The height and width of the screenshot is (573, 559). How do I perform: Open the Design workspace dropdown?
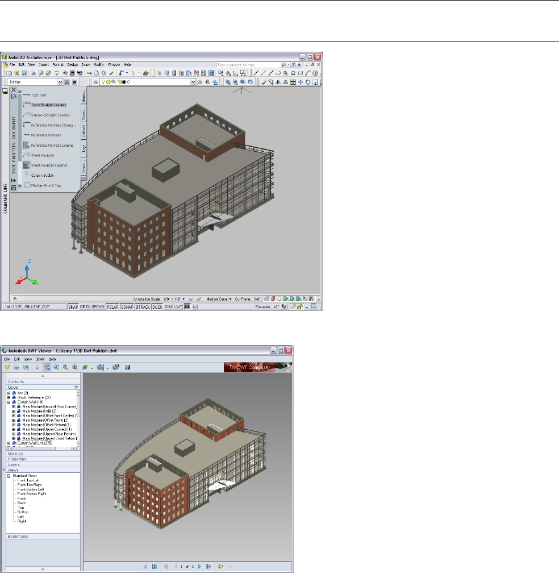click(60, 82)
